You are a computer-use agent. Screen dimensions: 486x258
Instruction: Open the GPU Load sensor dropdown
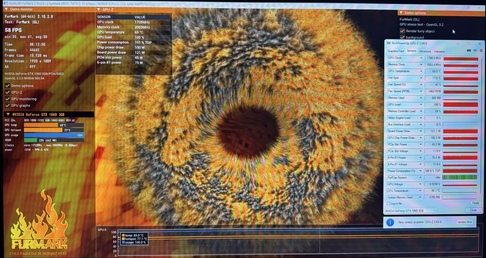coord(421,105)
